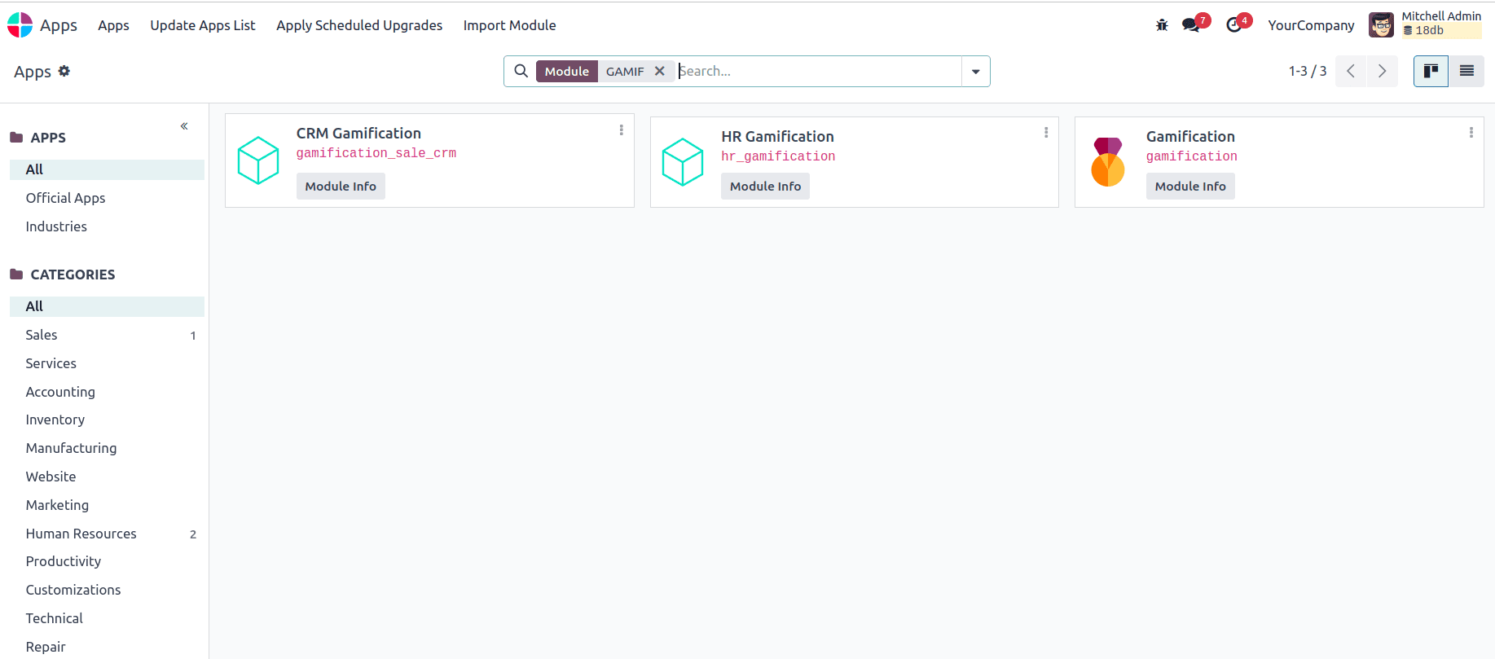
Task: Open Module Info for Gamification
Action: pos(1190,187)
